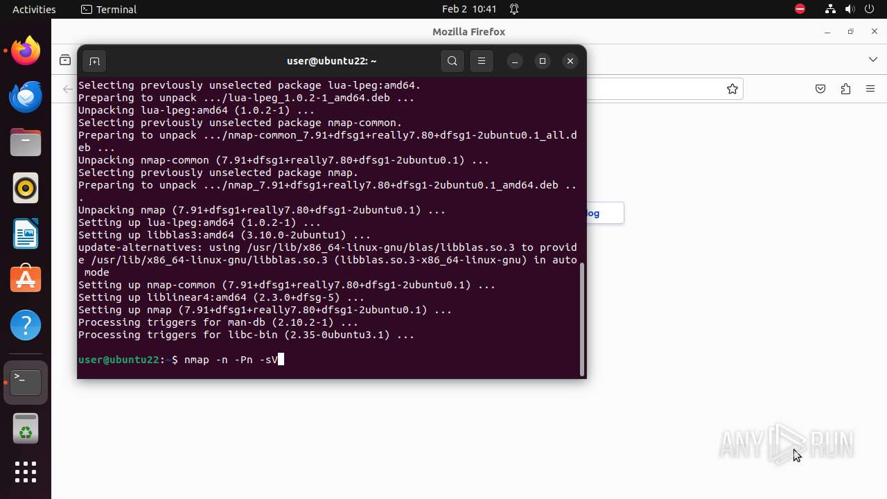The height and width of the screenshot is (499, 887).
Task: Open the Firefox View icon beside tabs
Action: pyautogui.click(x=65, y=60)
